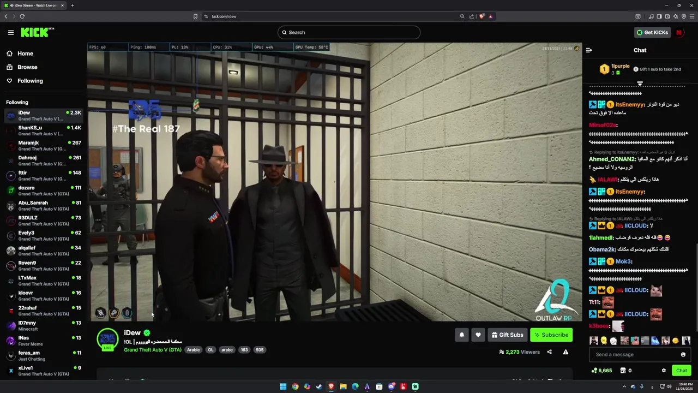Click the Arabic tag
698x393 pixels.
point(194,350)
